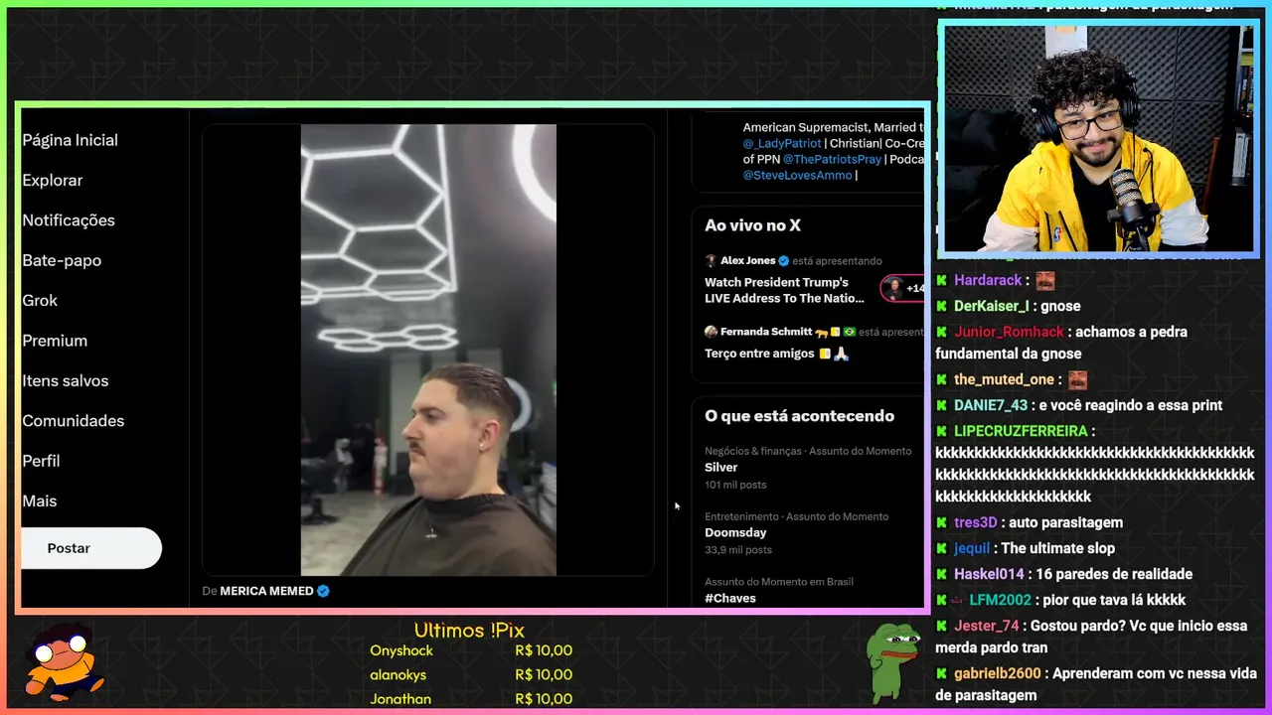Screen dimensions: 1272x715
Task: Click Fernanda Schmitt avatar icon
Action: 711,332
